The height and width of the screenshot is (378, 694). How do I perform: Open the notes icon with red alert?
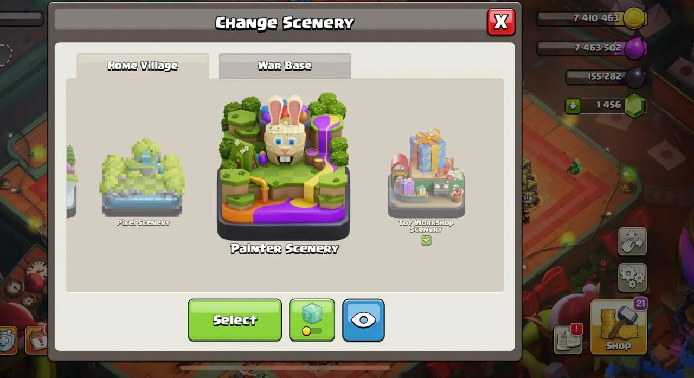pyautogui.click(x=568, y=339)
